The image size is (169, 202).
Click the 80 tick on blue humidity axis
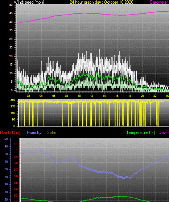pyautogui.click(x=6, y=154)
